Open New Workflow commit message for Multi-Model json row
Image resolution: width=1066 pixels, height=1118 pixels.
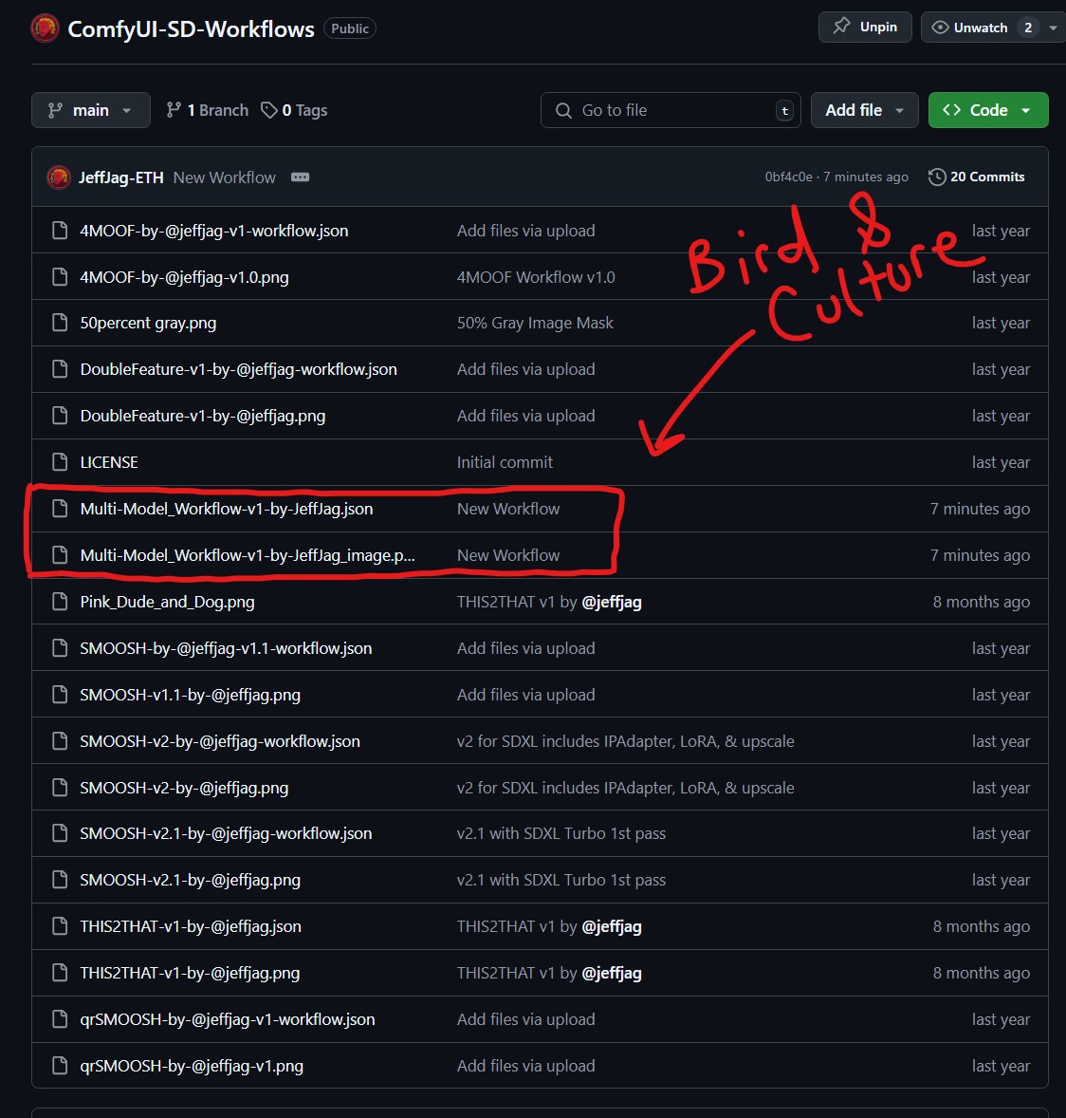coord(508,509)
